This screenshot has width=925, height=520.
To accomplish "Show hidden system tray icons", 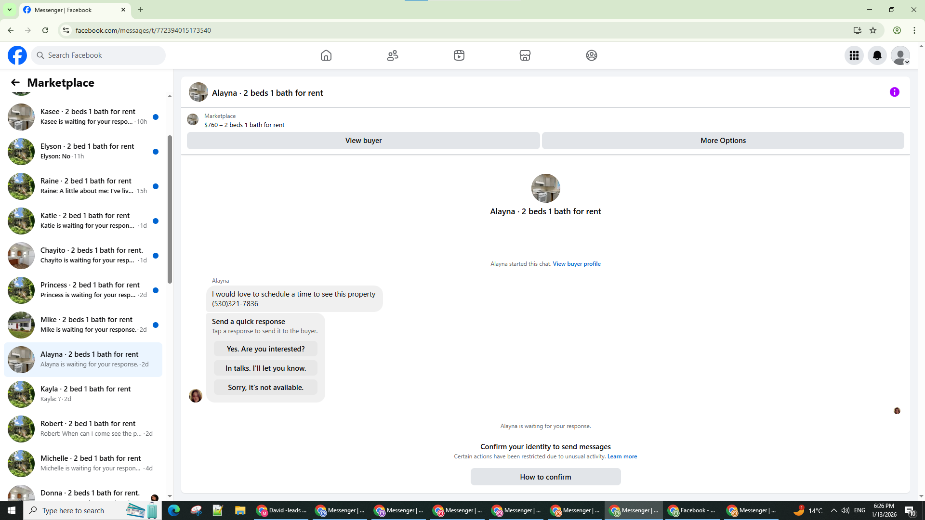I will click(x=833, y=510).
